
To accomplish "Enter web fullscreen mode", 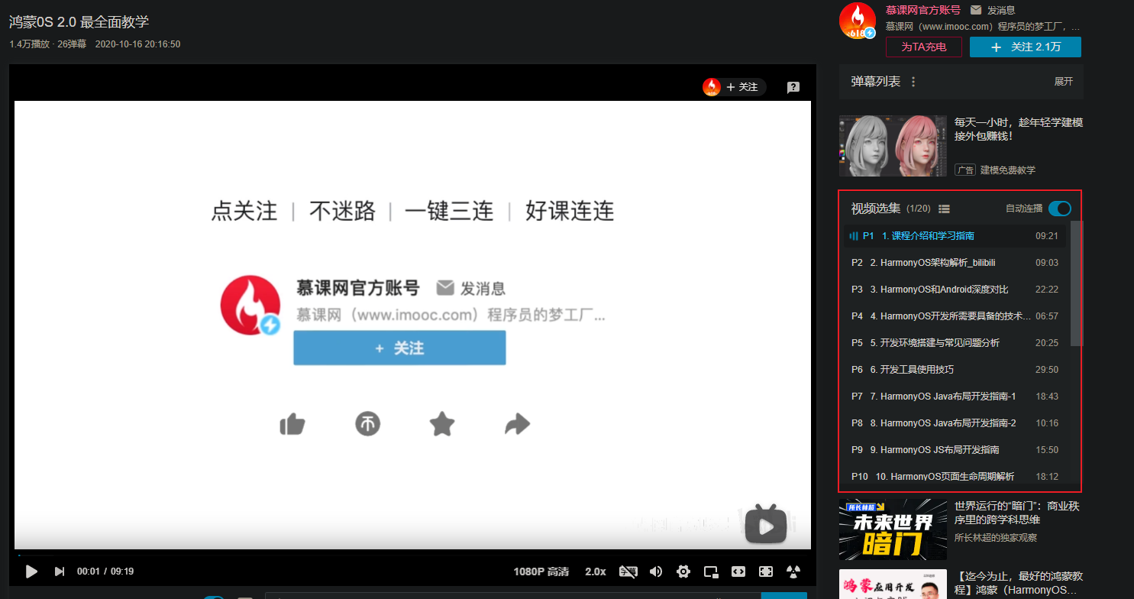I will [766, 571].
